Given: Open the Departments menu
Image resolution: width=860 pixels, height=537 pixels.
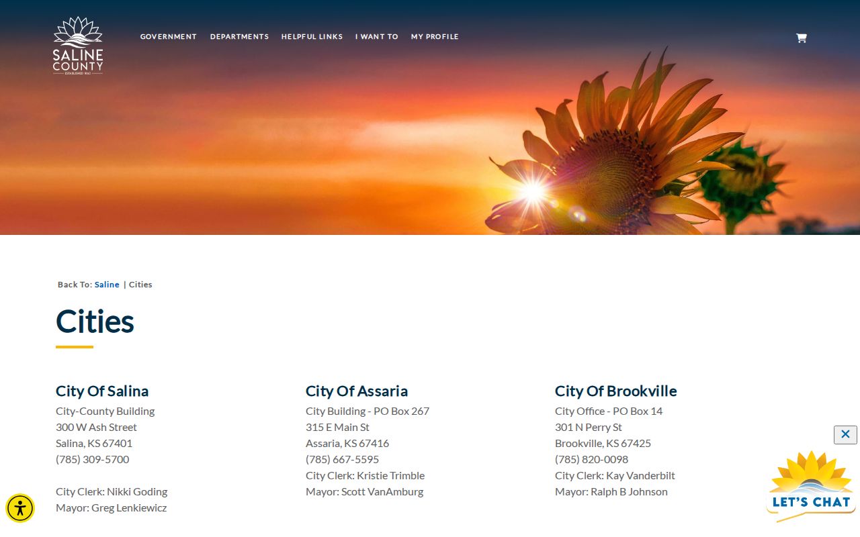Looking at the screenshot, I should tap(239, 37).
